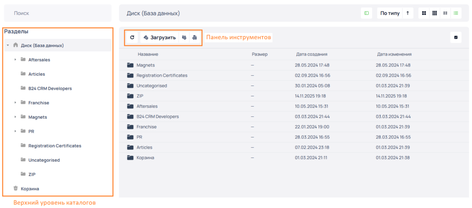Expand the Franchise folder in the sidebar

pyautogui.click(x=15, y=103)
